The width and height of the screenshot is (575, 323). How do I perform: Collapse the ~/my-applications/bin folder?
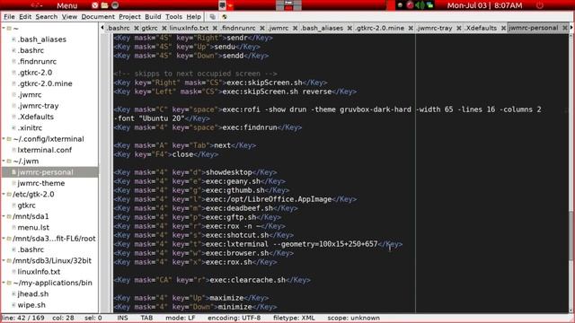click(4, 283)
